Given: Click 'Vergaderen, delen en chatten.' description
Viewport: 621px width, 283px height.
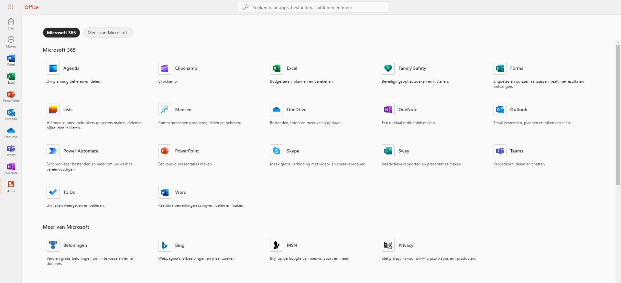Looking at the screenshot, I should tap(519, 164).
